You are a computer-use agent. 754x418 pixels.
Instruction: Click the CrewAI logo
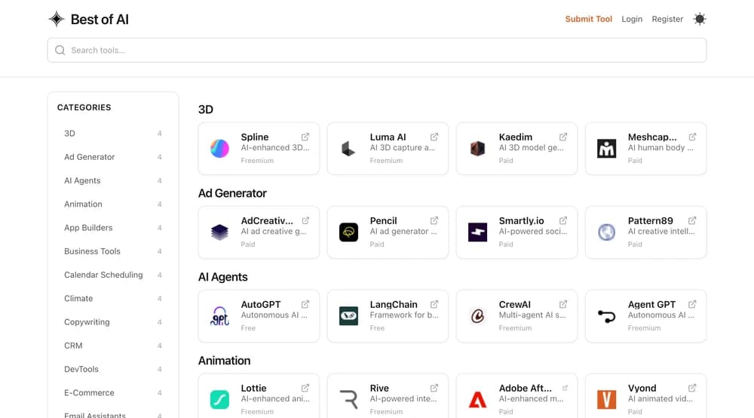click(x=477, y=316)
